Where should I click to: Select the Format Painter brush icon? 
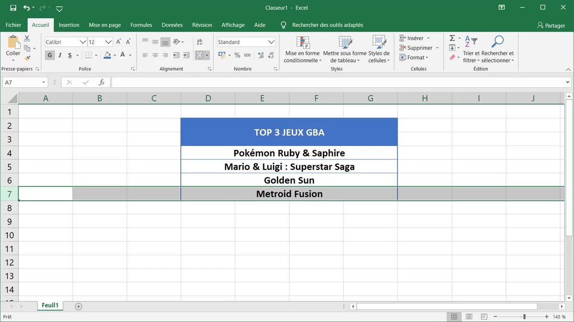pos(27,58)
